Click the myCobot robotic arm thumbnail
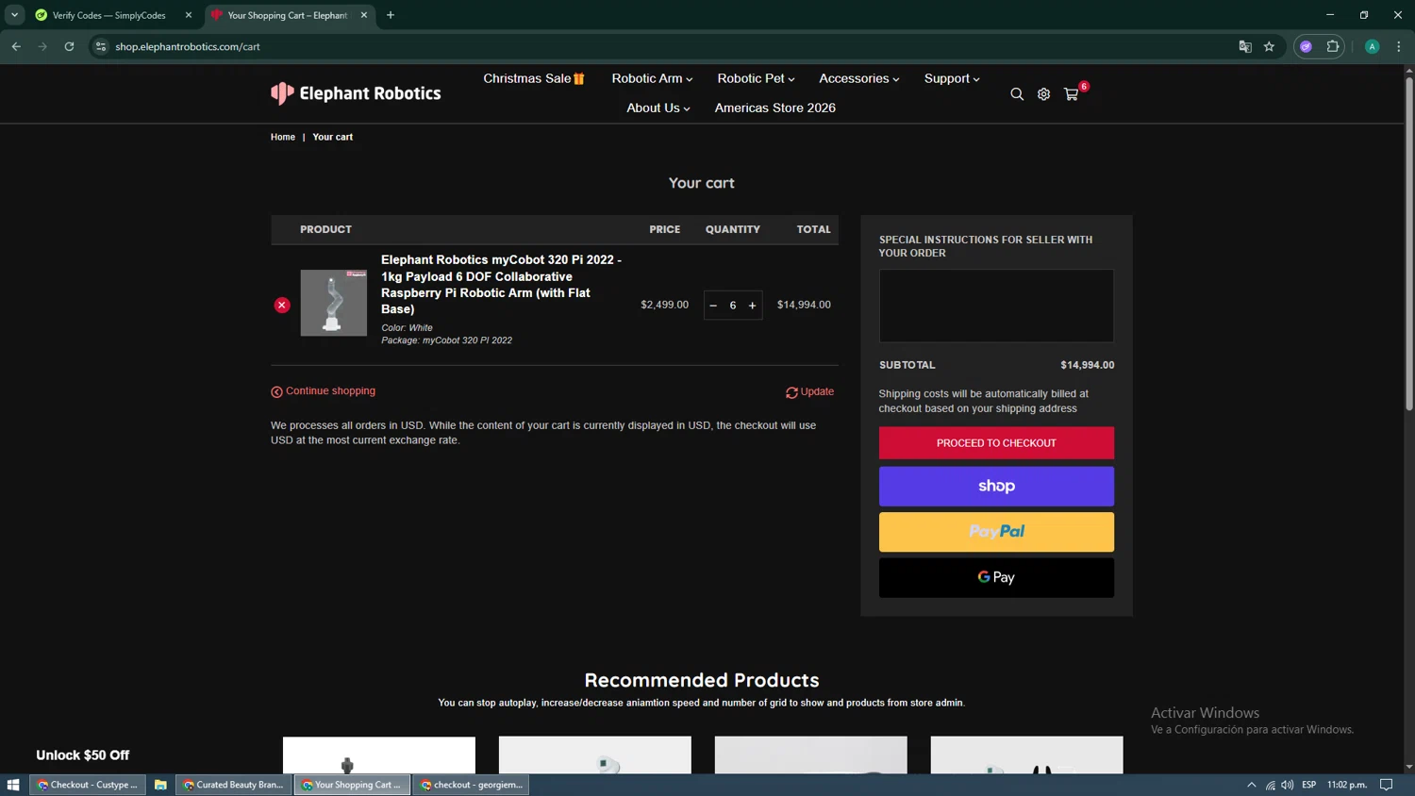The height and width of the screenshot is (796, 1415). pyautogui.click(x=334, y=303)
